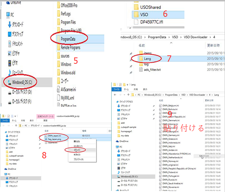Sort by 更新日時 column in the Lang window

tap(209, 100)
